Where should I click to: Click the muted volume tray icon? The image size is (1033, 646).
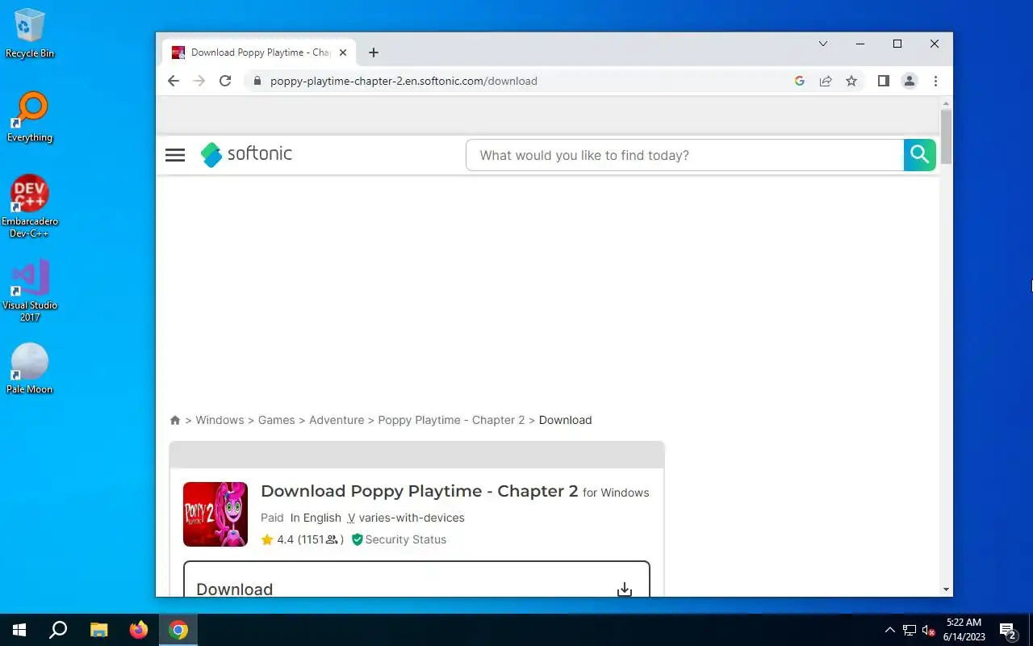pos(928,630)
